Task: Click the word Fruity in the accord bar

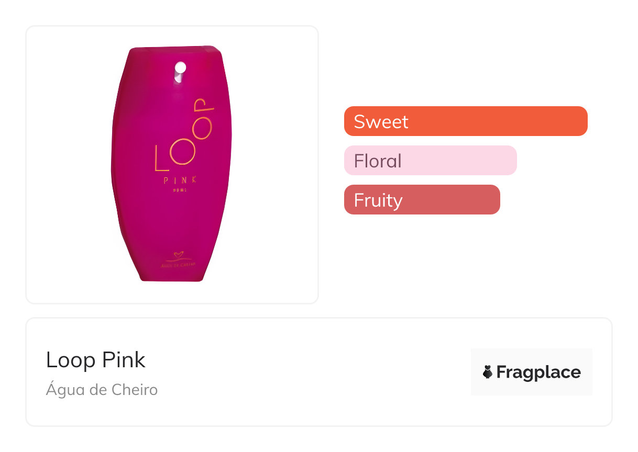Action: click(x=378, y=200)
